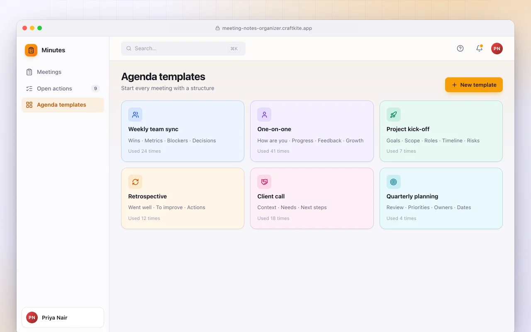Select Agenda templates in sidebar
Screen dimensions: 531x332
pyautogui.click(x=63, y=105)
